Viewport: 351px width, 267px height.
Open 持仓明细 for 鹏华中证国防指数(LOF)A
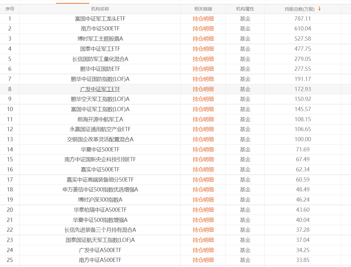203,79
